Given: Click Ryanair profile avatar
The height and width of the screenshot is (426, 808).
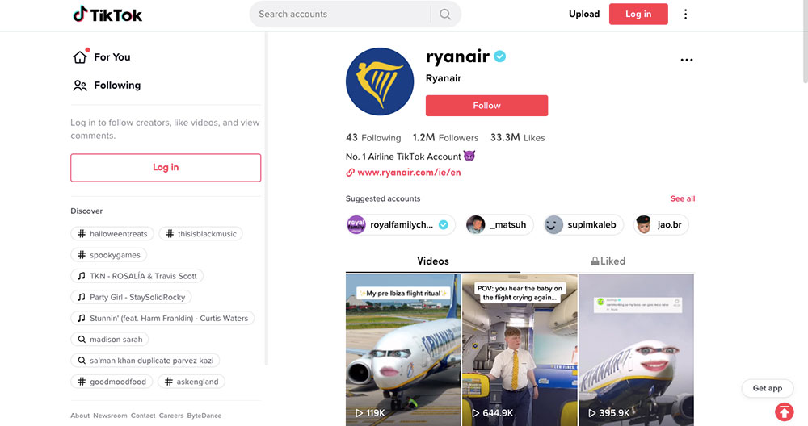Looking at the screenshot, I should pos(380,81).
